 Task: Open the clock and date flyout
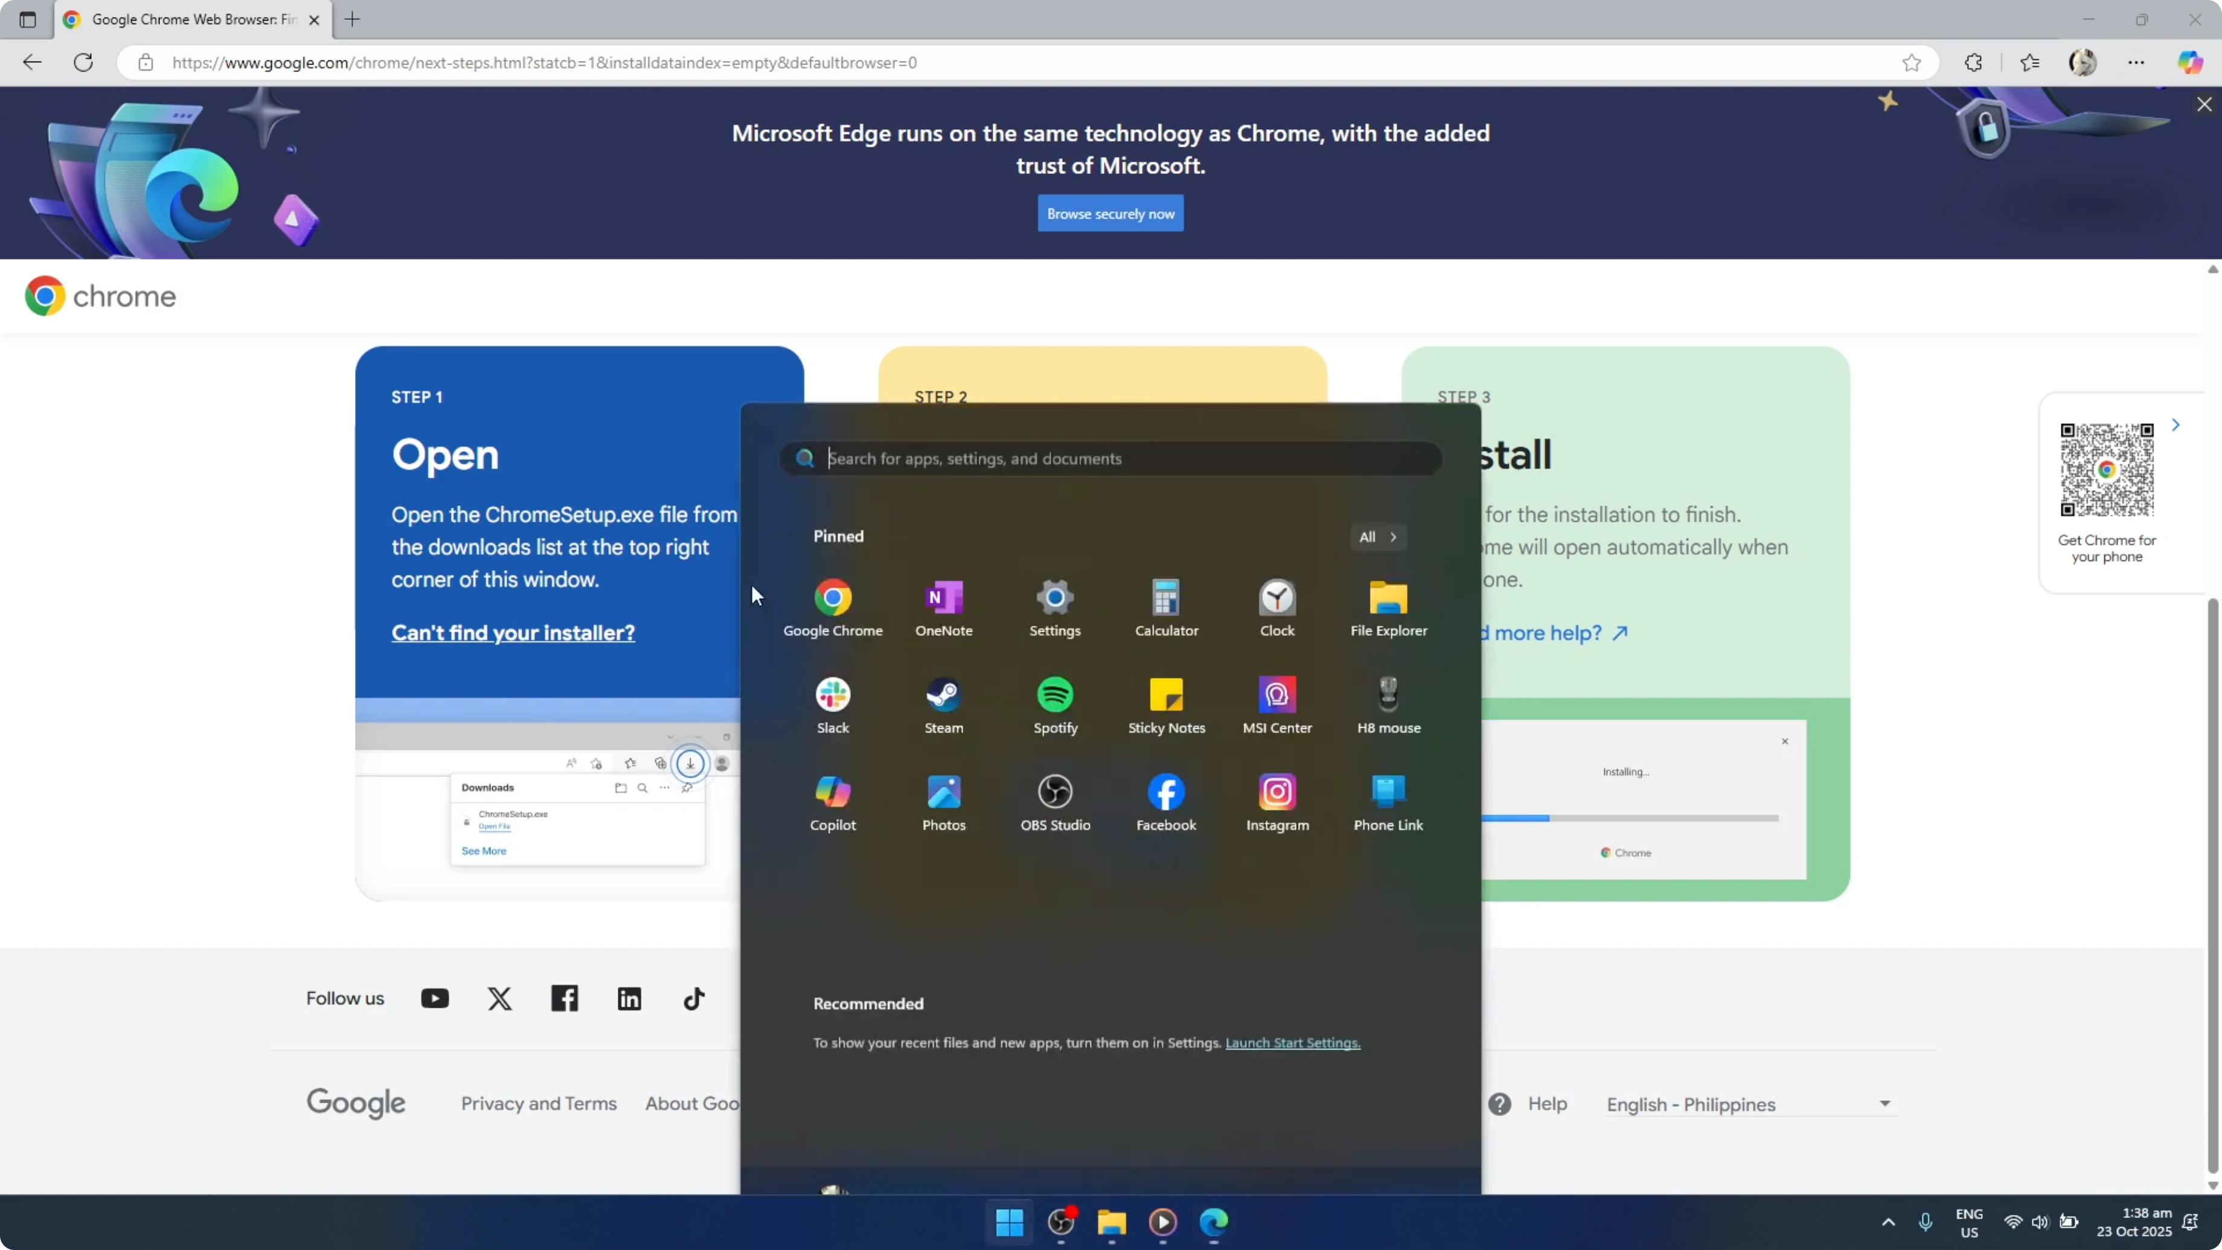pos(2133,1222)
